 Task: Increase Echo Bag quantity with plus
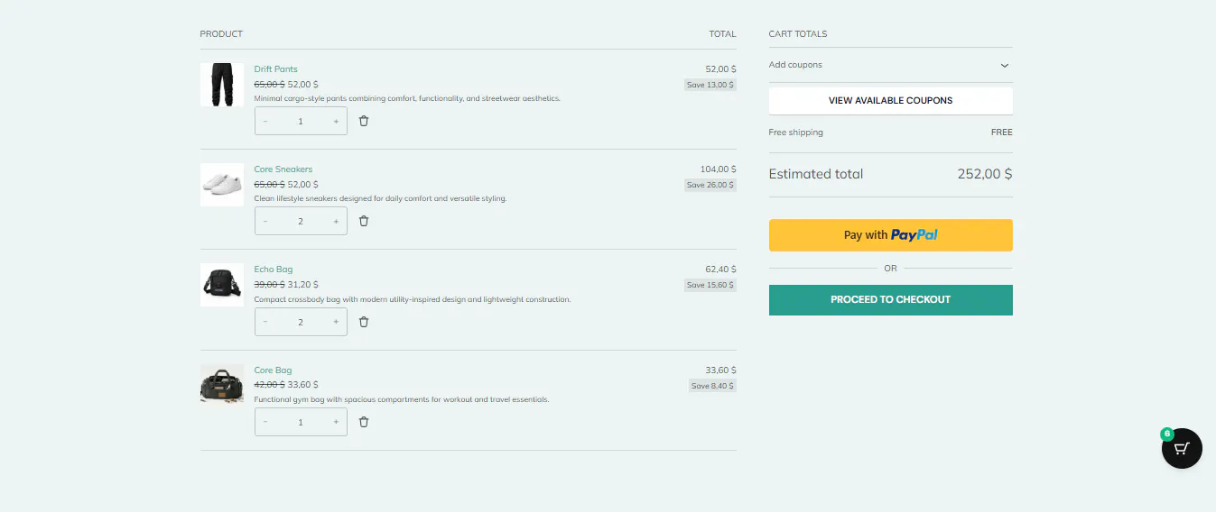pyautogui.click(x=336, y=322)
